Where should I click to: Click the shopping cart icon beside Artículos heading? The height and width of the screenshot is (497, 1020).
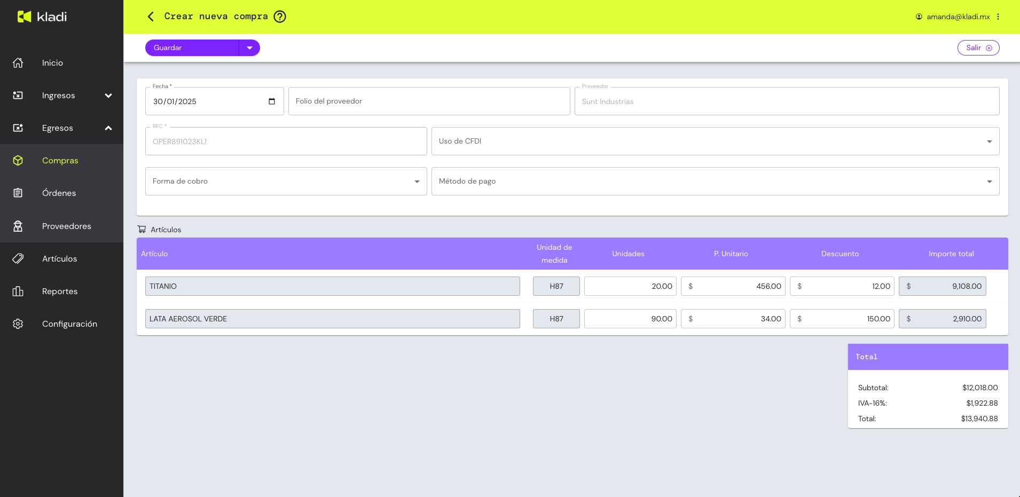pos(142,230)
